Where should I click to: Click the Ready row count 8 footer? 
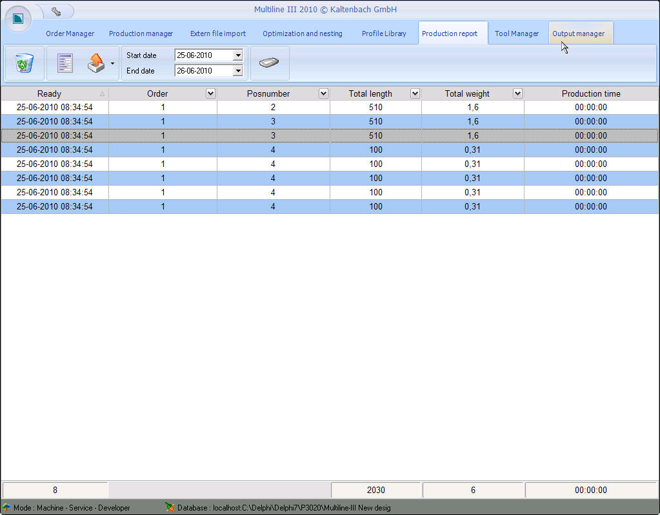pyautogui.click(x=55, y=490)
